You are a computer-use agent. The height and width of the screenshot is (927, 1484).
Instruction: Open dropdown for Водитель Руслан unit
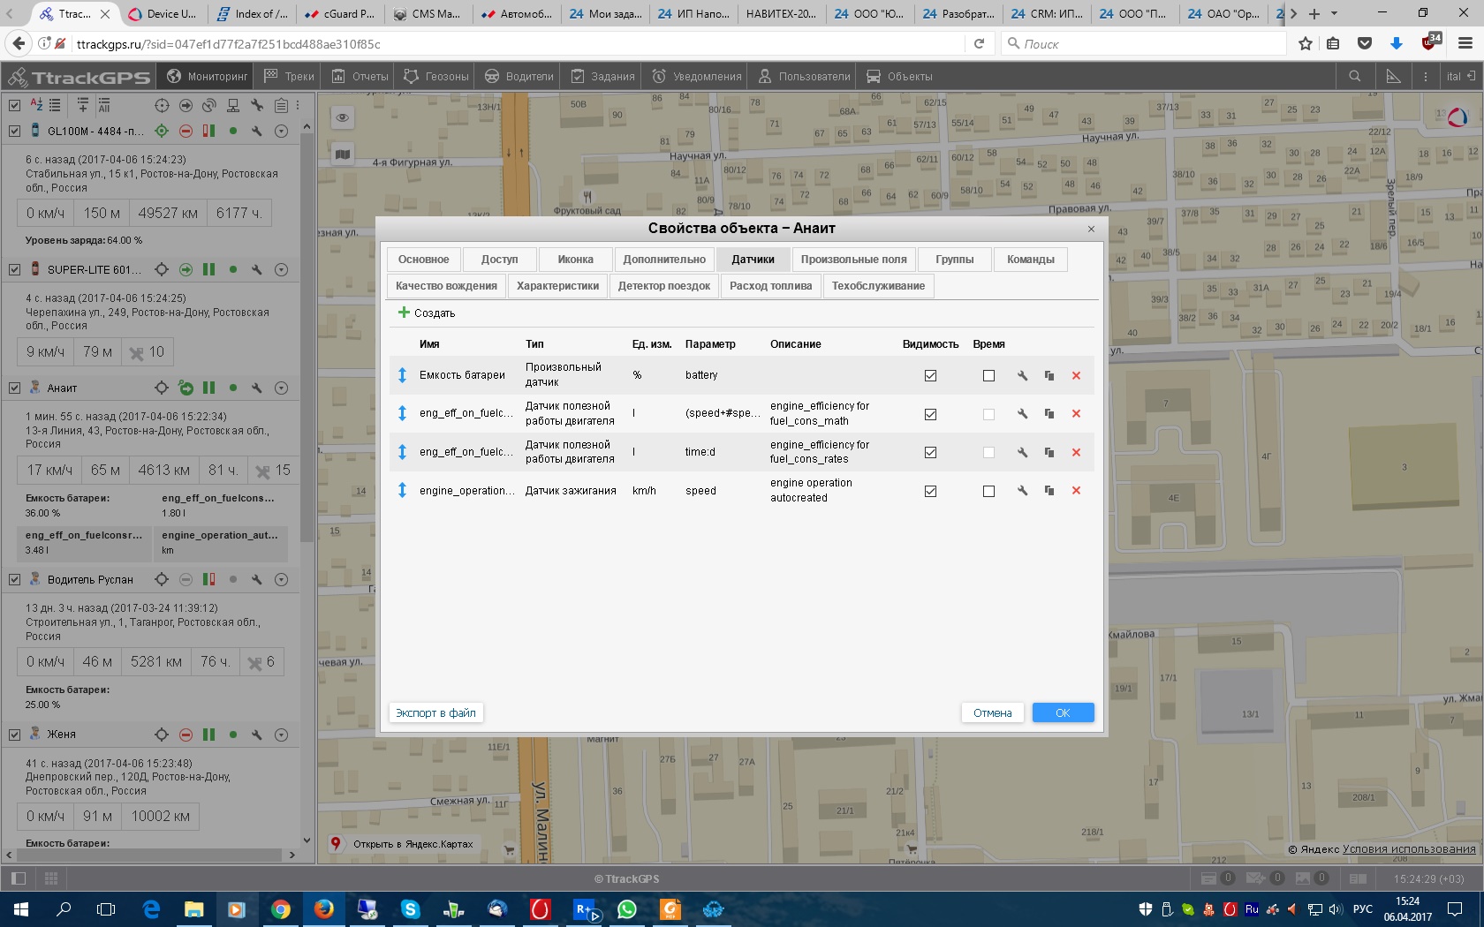point(281,579)
